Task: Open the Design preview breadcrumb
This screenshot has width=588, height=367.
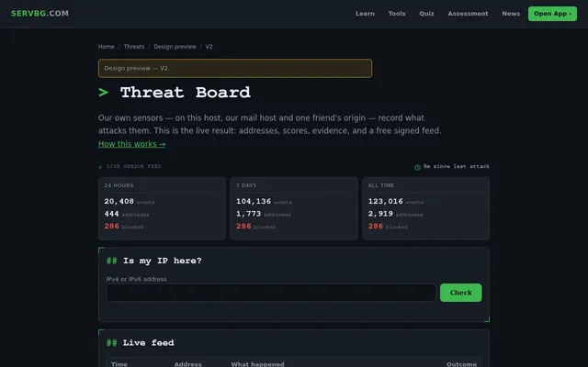Action: (175, 47)
